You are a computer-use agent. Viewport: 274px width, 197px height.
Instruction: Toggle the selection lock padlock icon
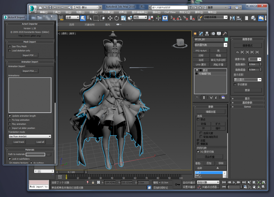pyautogui.click(x=93, y=182)
